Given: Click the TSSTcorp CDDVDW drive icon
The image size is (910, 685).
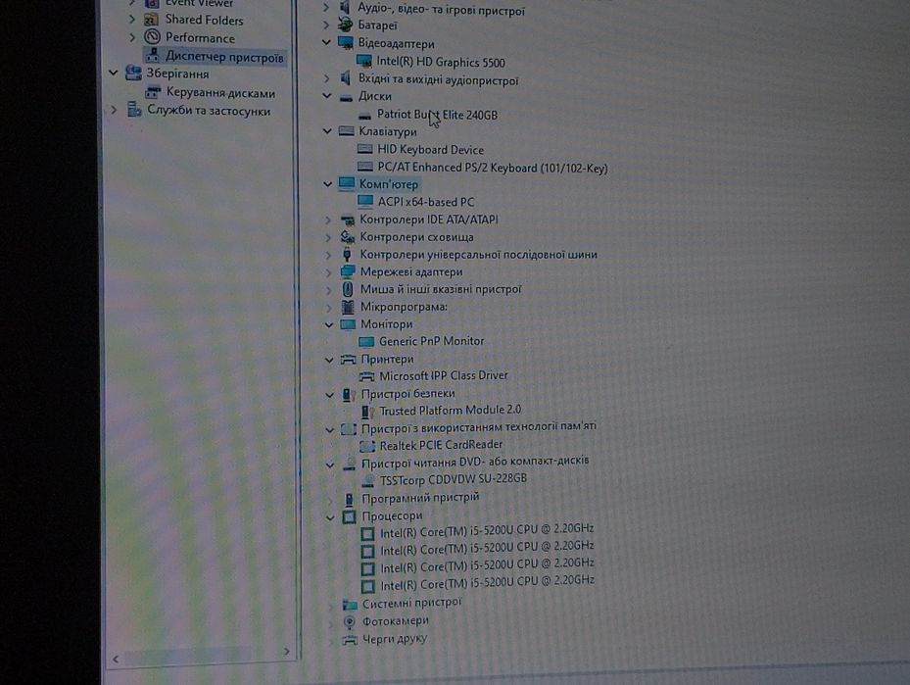Looking at the screenshot, I should click(368, 480).
